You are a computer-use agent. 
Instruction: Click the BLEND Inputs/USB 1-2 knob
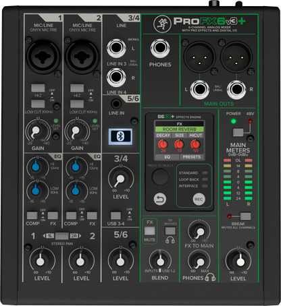pyautogui.click(x=160, y=262)
